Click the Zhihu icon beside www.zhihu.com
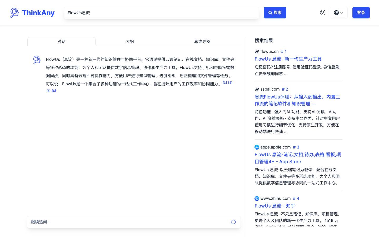 coord(257,198)
